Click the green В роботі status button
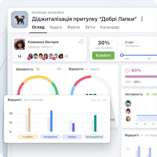 click(103, 56)
